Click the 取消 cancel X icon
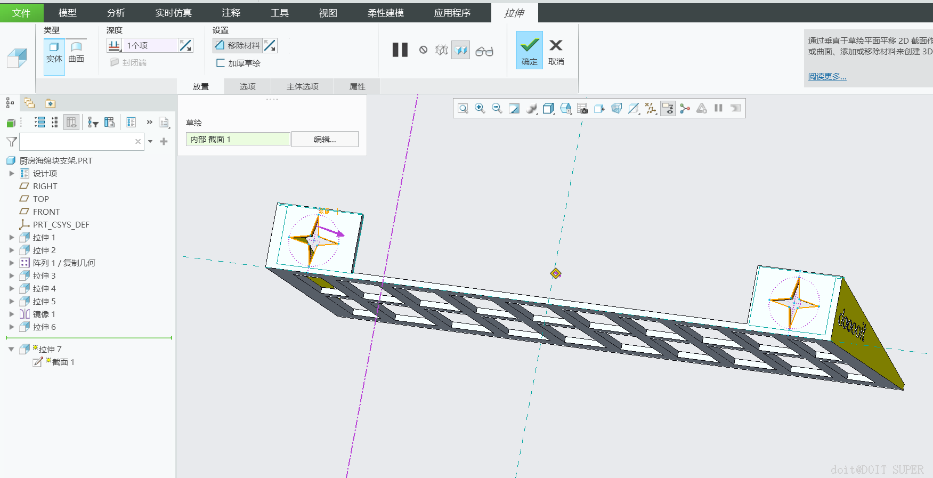 pos(556,46)
